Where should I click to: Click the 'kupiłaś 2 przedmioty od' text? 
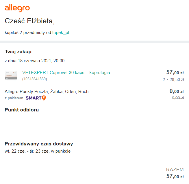pyautogui.click(x=28, y=33)
